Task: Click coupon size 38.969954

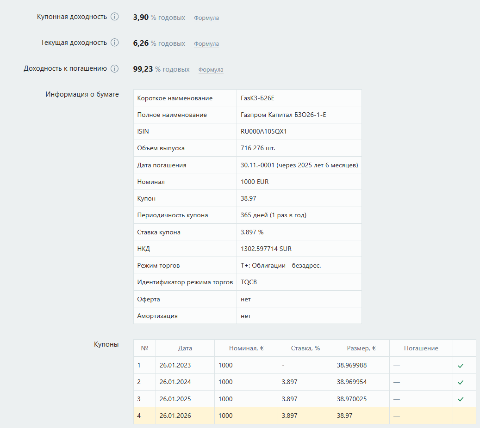Action: [x=352, y=382]
